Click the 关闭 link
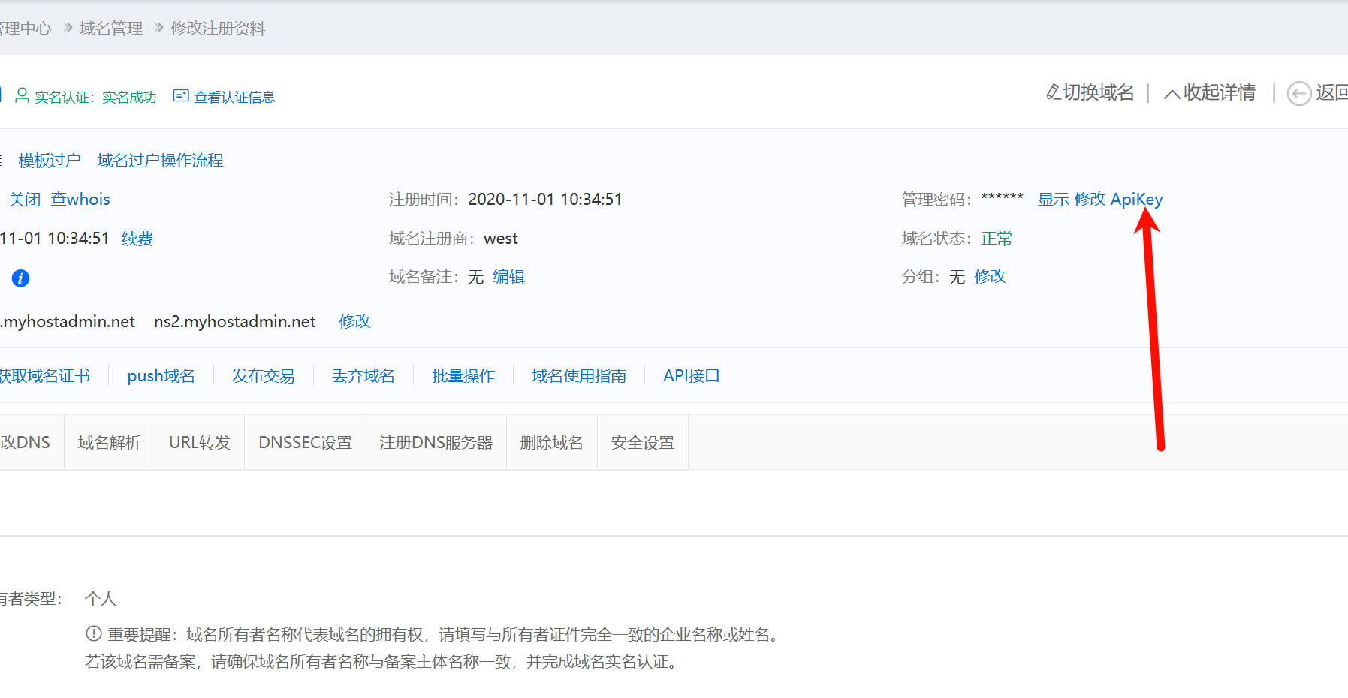Image resolution: width=1348 pixels, height=698 pixels. [25, 200]
